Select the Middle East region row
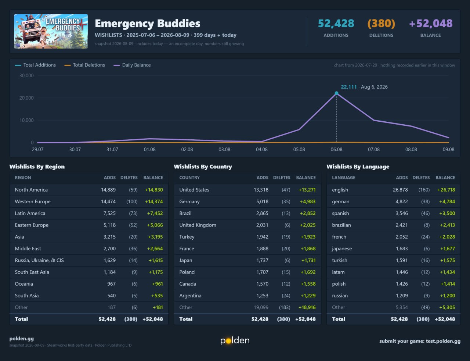The height and width of the screenshot is (361, 470). (89, 249)
